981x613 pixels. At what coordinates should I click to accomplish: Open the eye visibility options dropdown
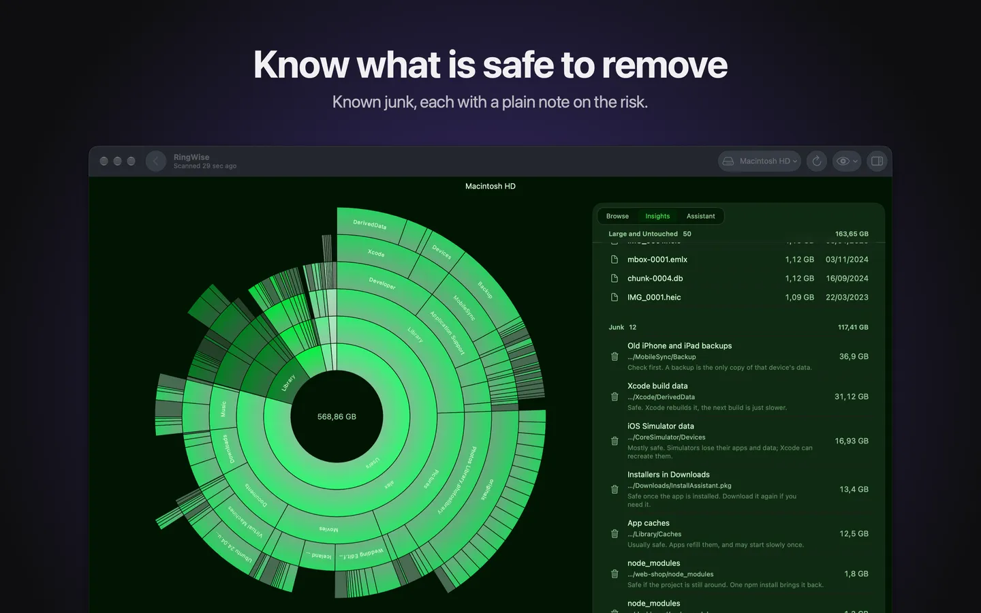847,161
